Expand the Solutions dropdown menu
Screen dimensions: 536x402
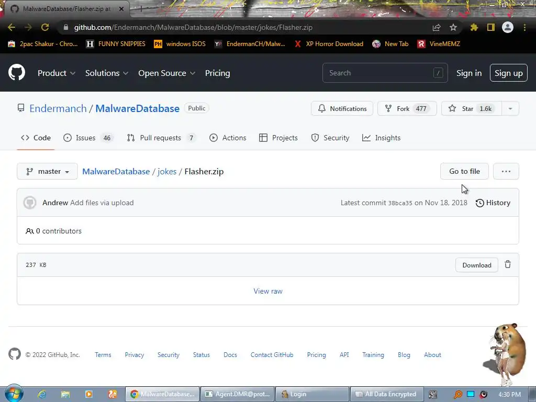coord(107,73)
